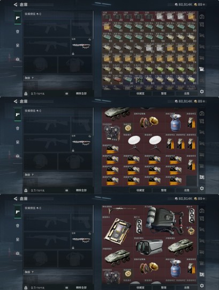Select the reel-to-reel tape recorder in the middle screenshot

[112, 133]
